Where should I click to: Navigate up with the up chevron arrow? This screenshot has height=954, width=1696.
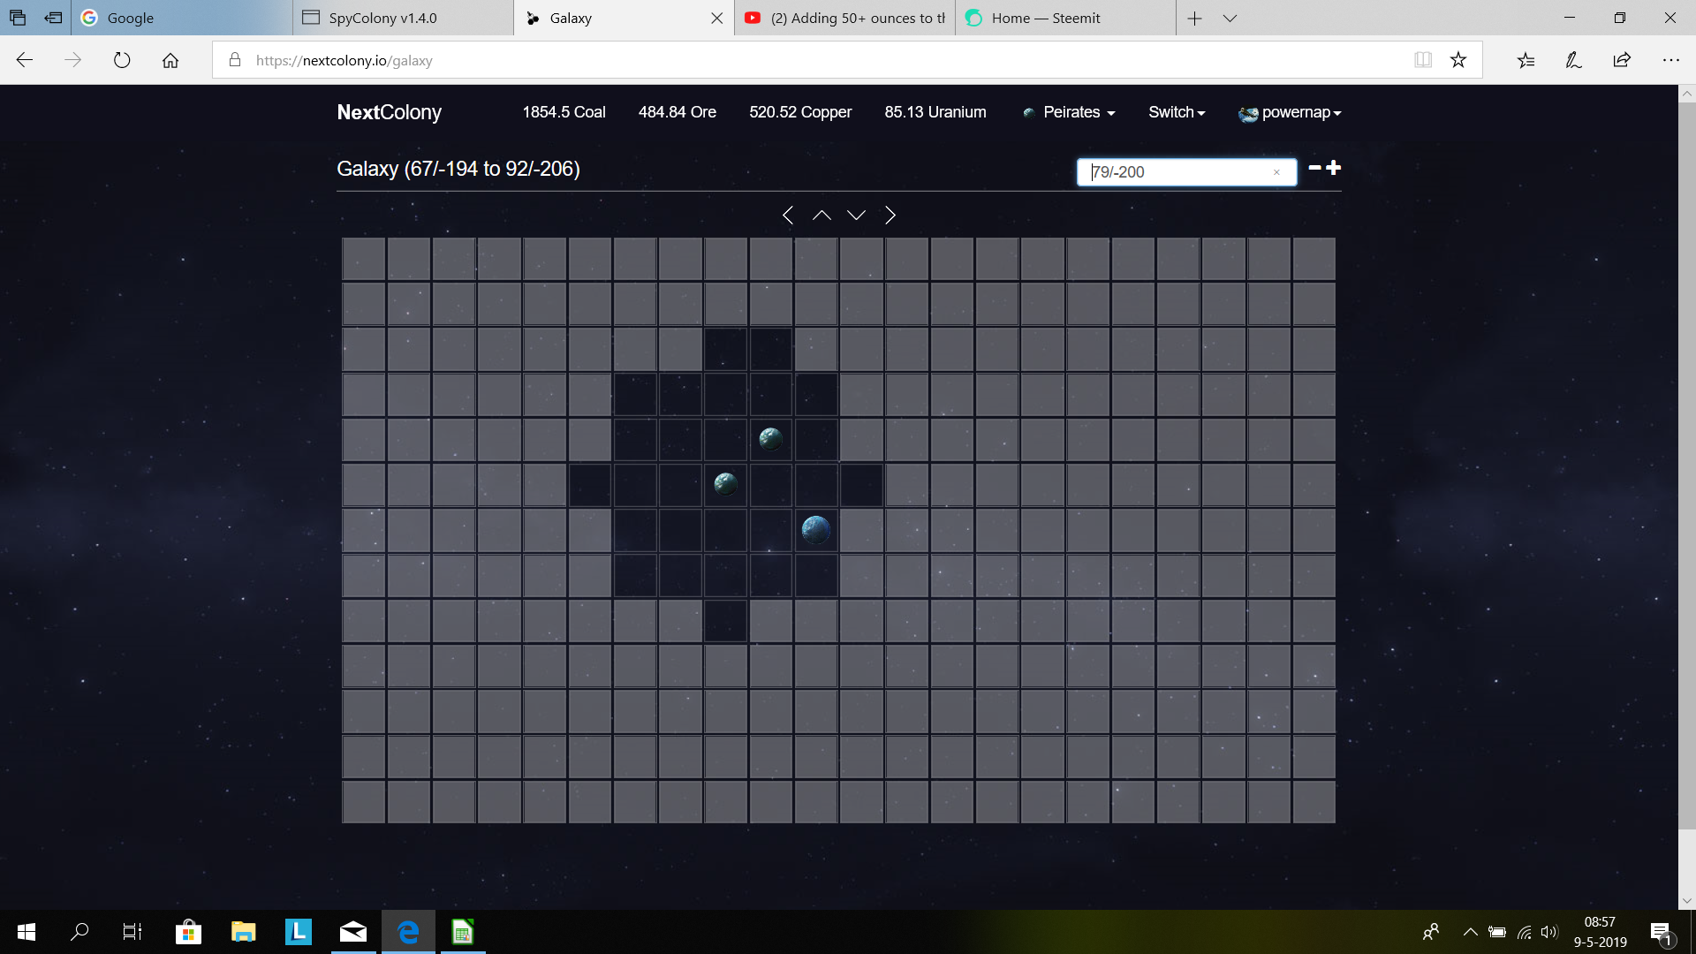point(821,215)
